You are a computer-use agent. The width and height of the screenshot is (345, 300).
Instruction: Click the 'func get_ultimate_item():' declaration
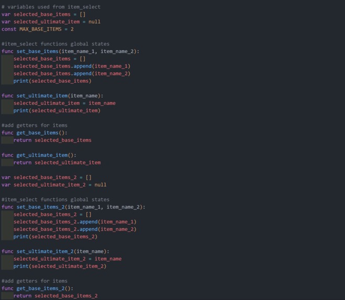coord(39,155)
